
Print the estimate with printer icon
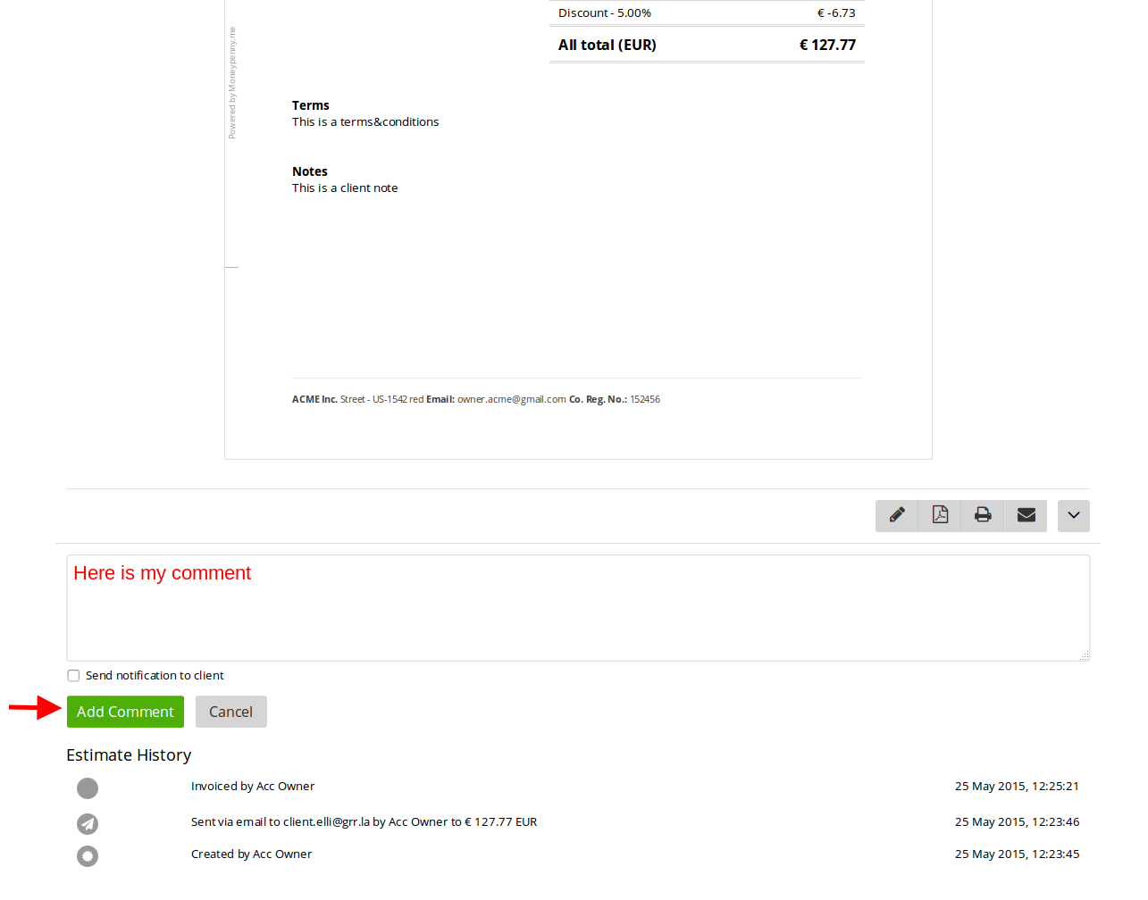point(983,515)
